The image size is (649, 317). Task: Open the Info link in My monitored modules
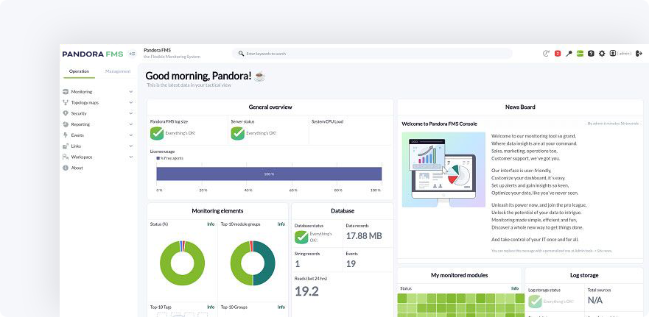(514, 288)
